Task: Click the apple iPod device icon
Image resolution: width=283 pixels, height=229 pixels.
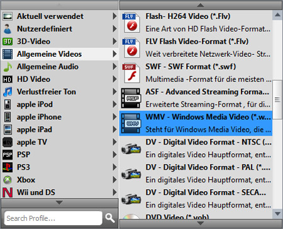Action: tap(8, 105)
